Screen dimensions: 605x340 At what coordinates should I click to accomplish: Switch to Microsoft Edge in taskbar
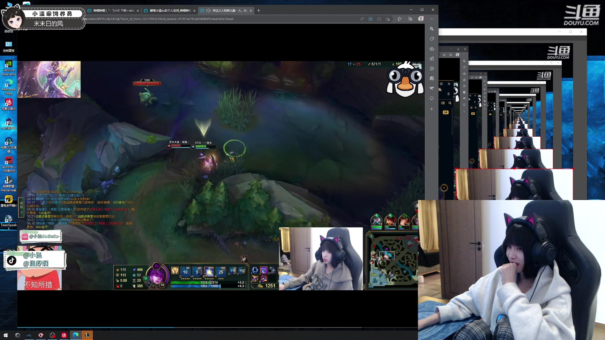[x=76, y=335]
